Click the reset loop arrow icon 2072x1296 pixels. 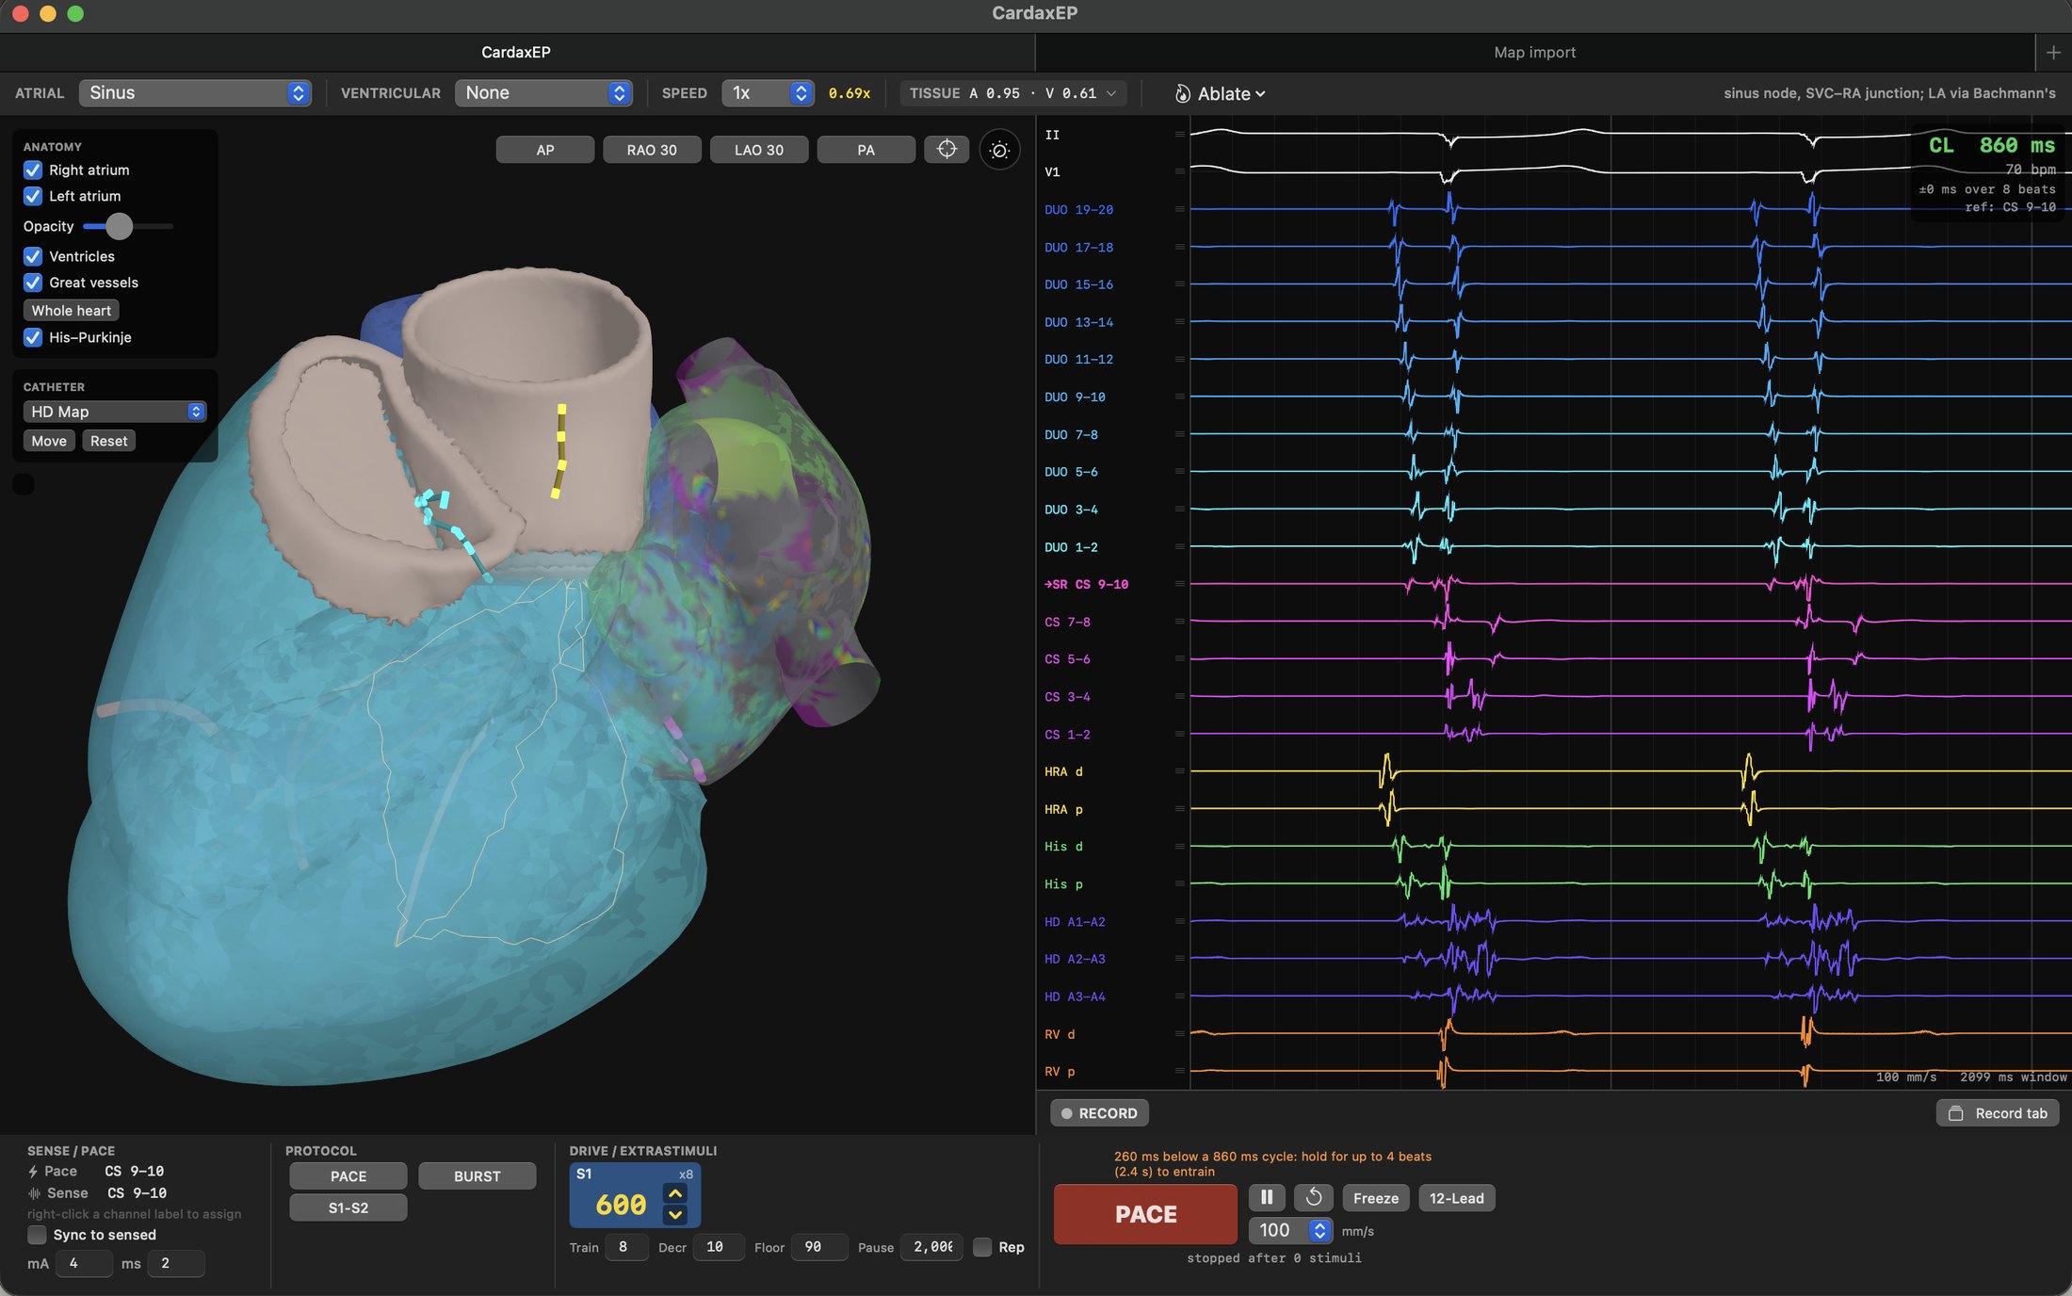coord(1314,1197)
